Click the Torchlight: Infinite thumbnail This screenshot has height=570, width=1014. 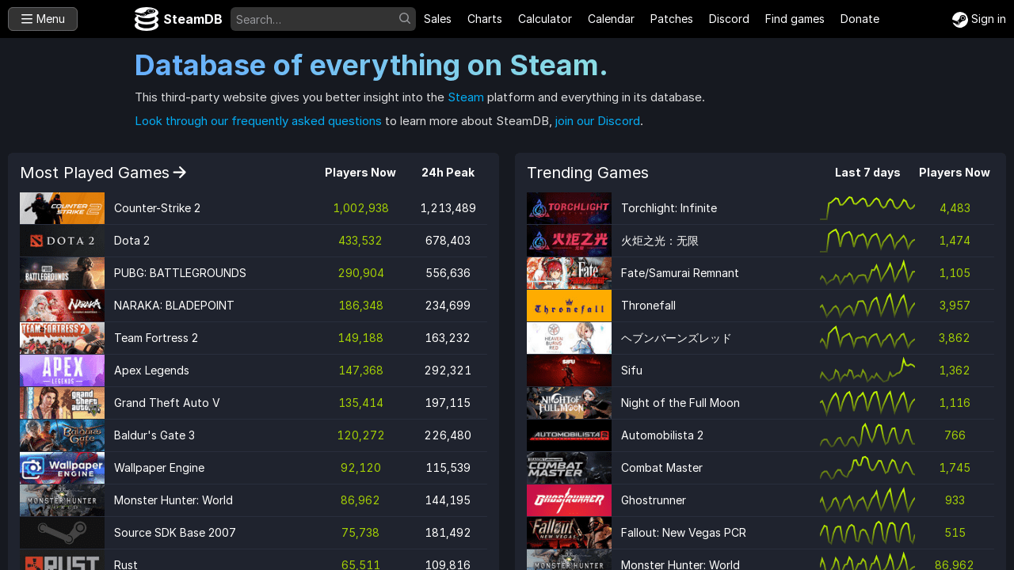coord(569,208)
